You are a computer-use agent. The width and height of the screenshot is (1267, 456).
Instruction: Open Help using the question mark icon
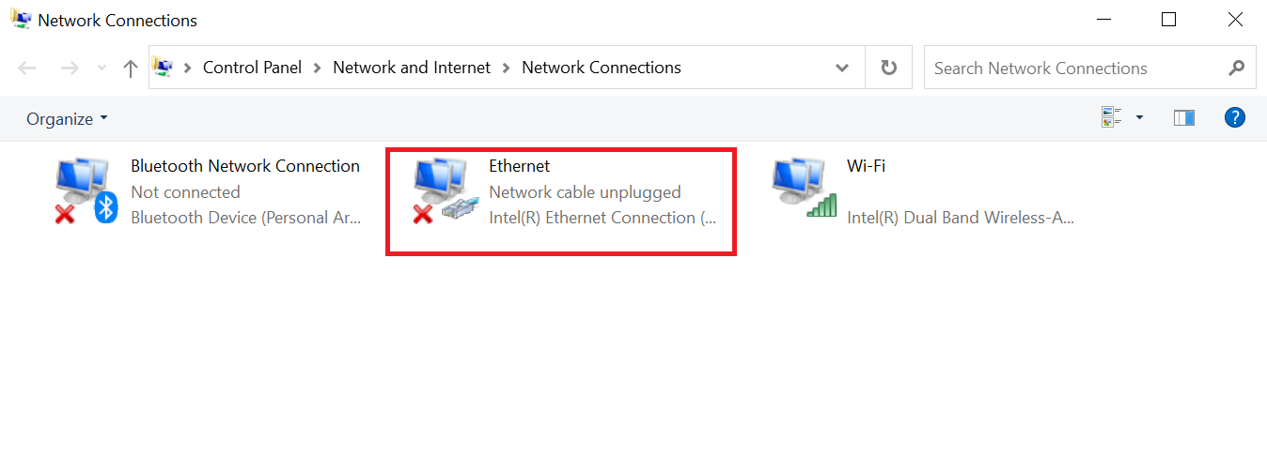(1235, 118)
